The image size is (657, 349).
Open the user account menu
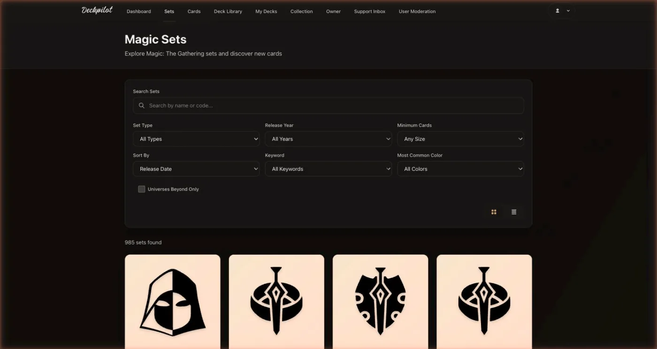tap(562, 11)
